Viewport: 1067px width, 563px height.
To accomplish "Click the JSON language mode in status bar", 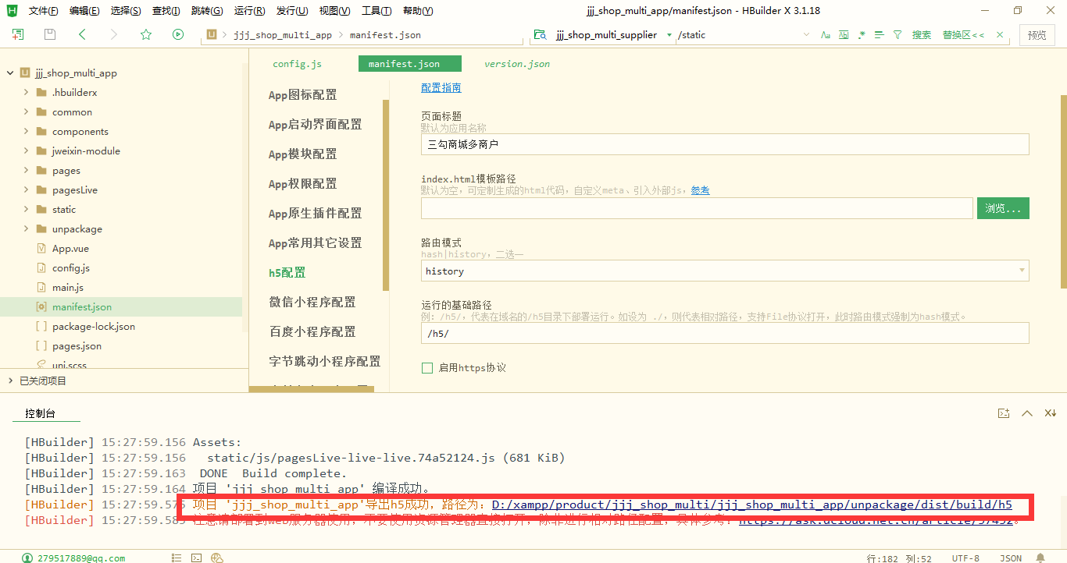I will point(1011,558).
